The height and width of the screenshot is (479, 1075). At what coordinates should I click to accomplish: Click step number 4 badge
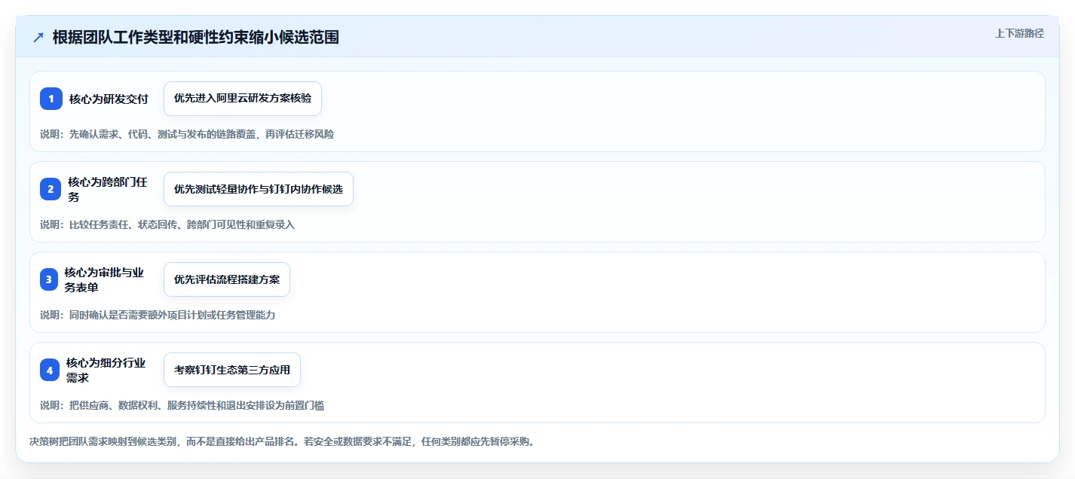point(49,370)
